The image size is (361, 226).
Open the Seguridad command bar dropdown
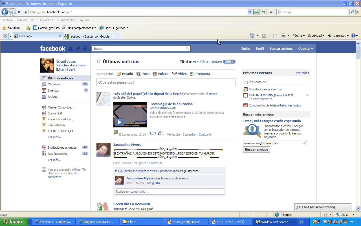tap(316, 36)
